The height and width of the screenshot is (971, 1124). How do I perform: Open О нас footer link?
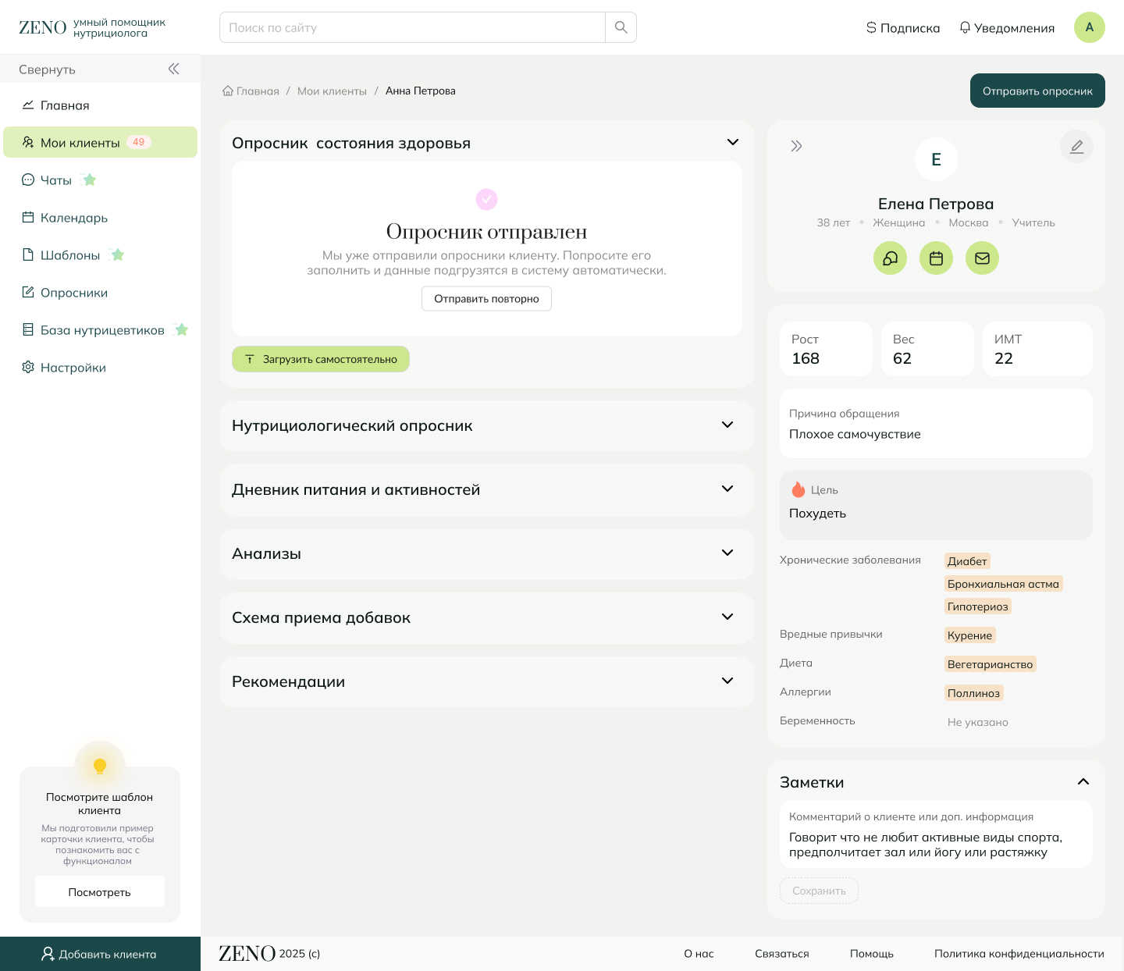(x=699, y=954)
